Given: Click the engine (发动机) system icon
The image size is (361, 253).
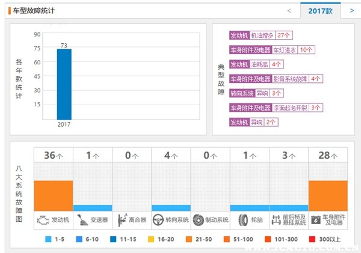Looking at the screenshot, I should 43,220.
